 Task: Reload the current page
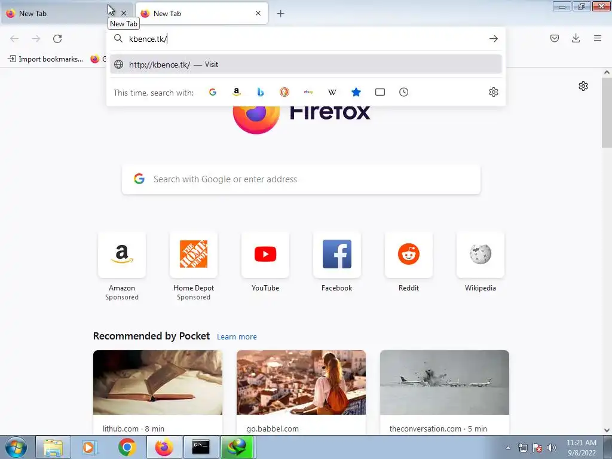pos(57,39)
